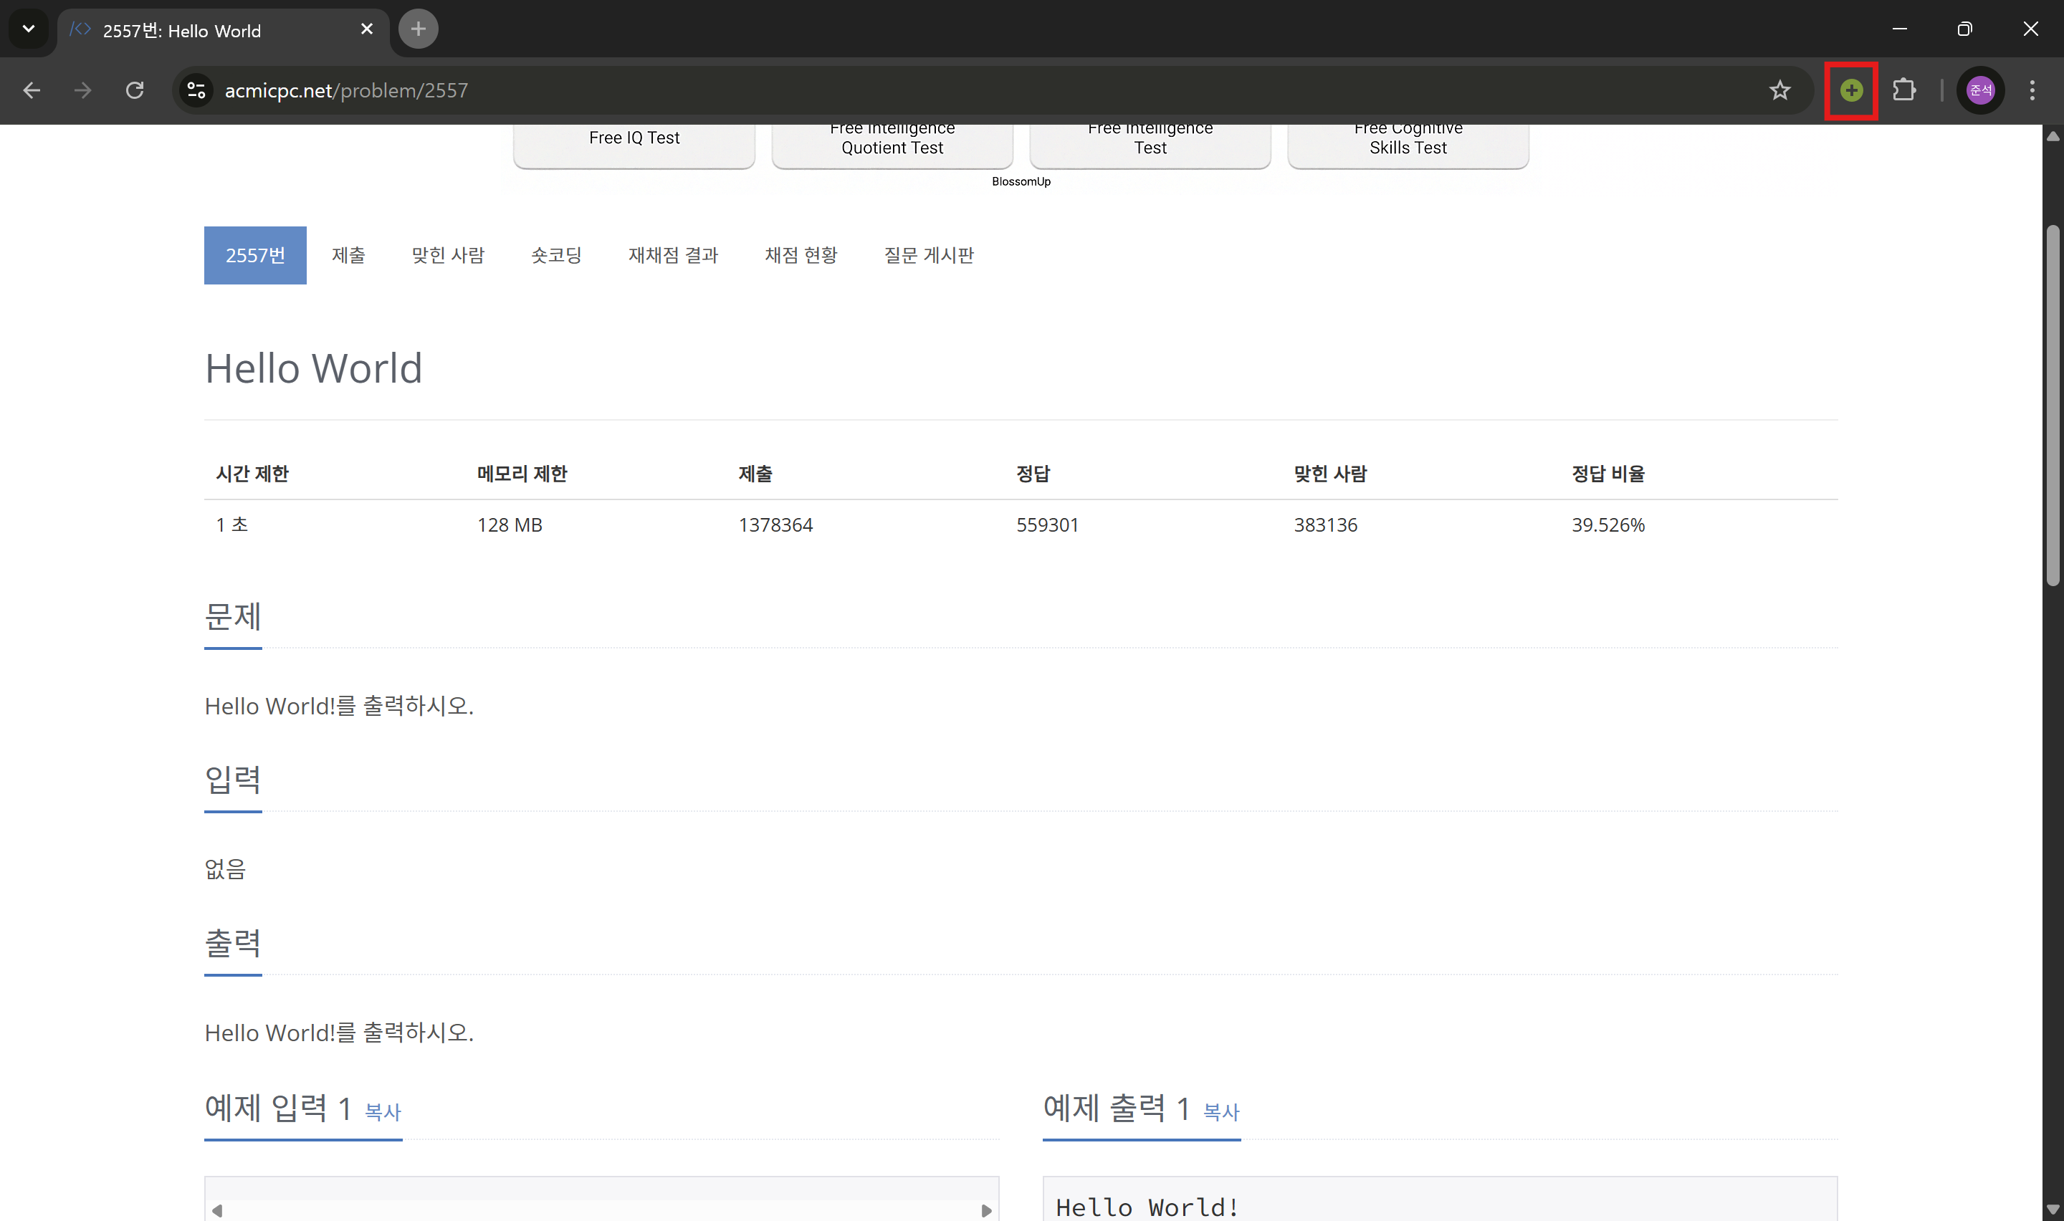Viewport: 2064px width, 1221px height.
Task: Click the 메모리 제한 column header
Action: pos(522,474)
